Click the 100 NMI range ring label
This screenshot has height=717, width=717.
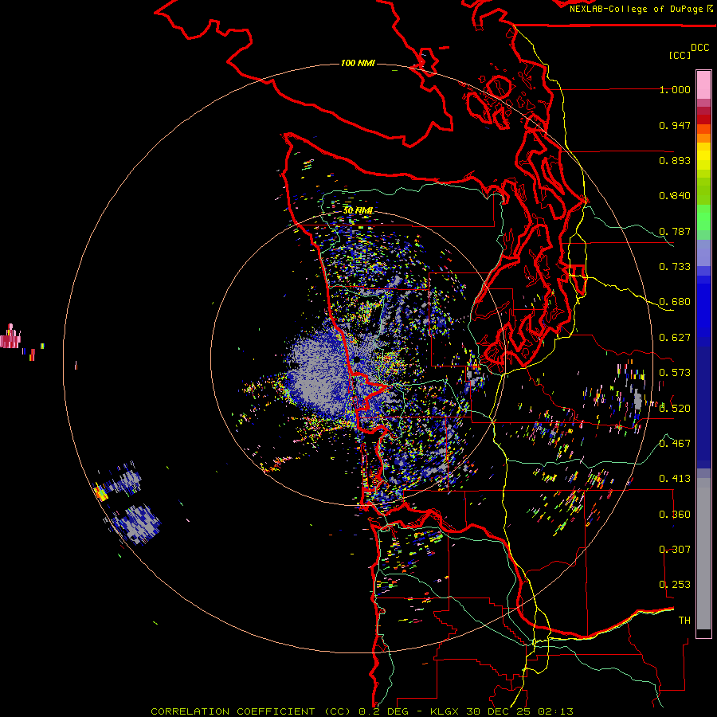358,63
